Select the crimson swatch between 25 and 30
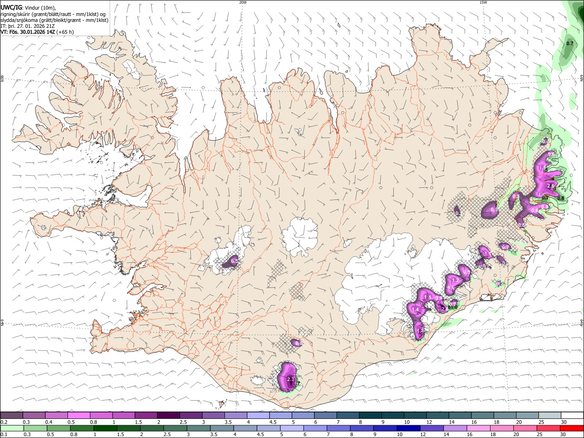 click(549, 428)
